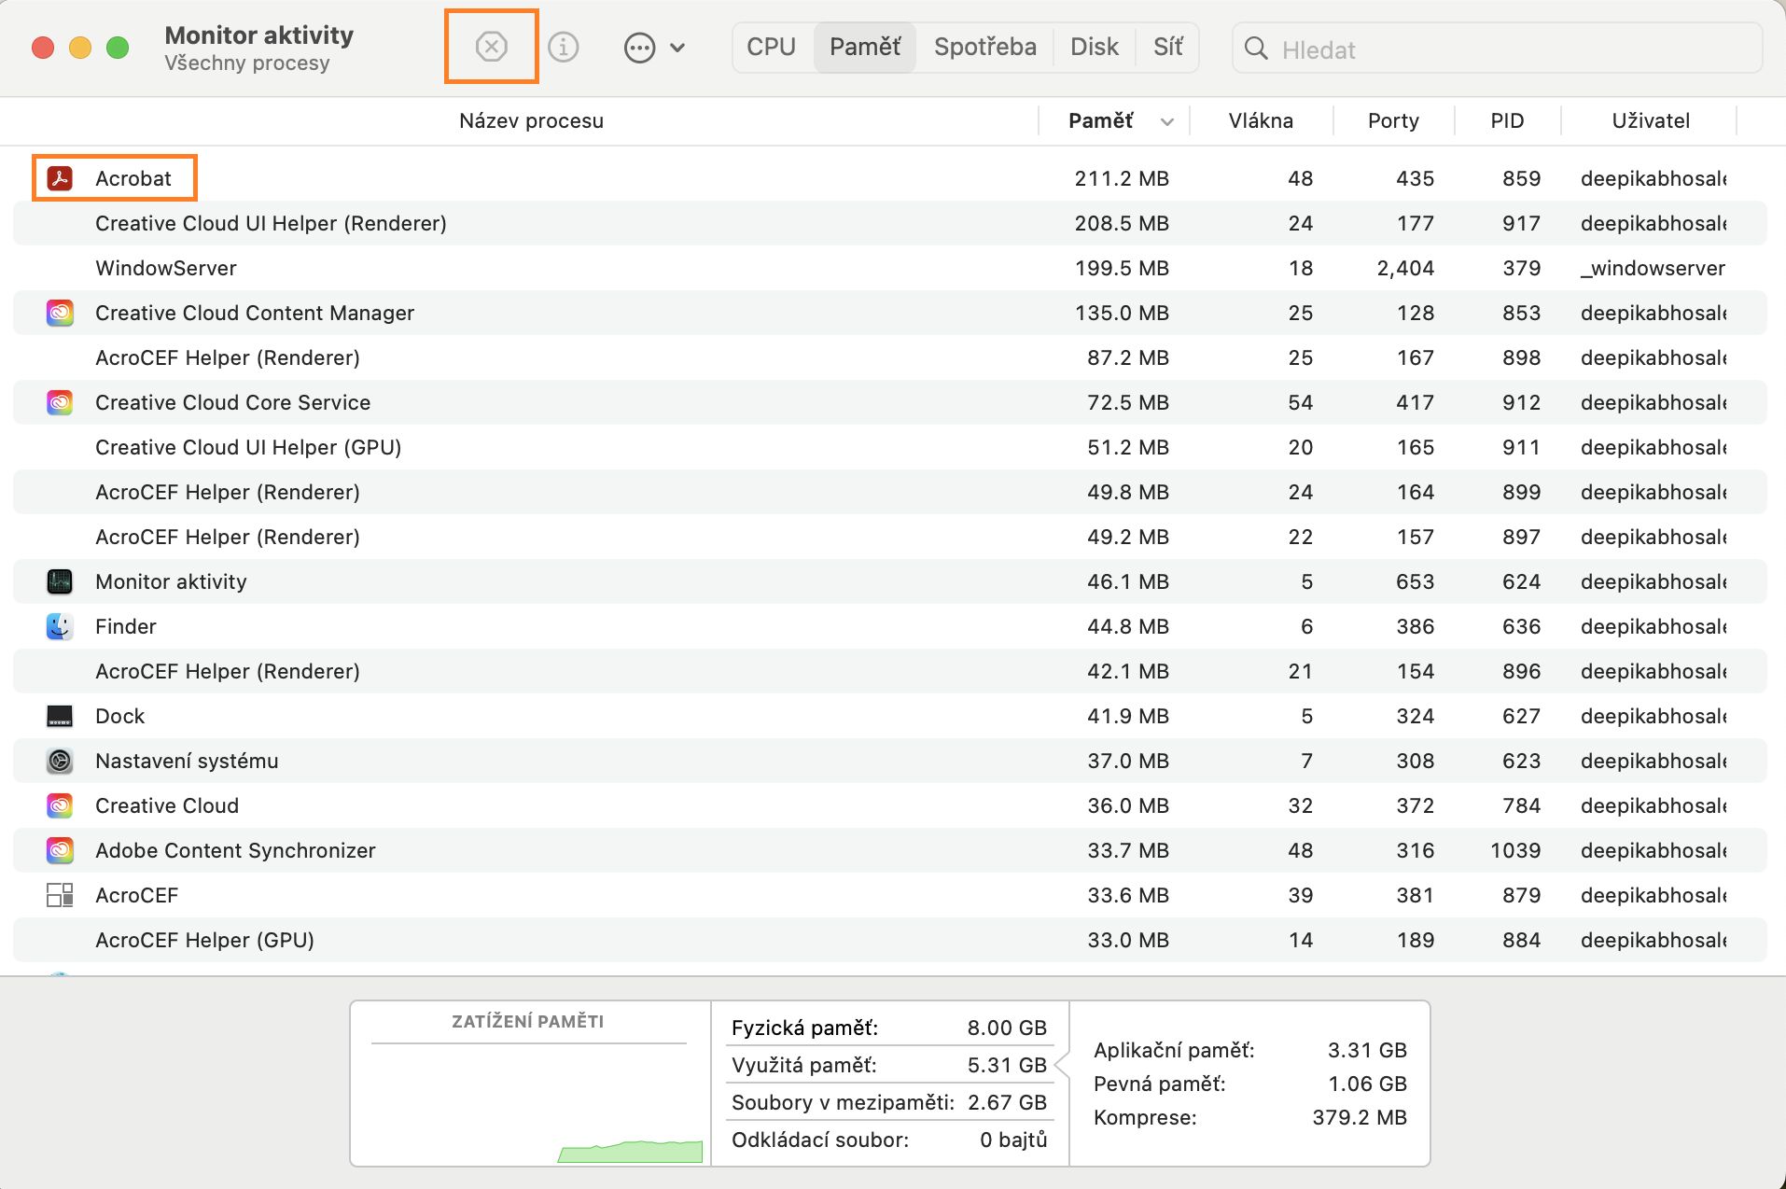Image resolution: width=1786 pixels, height=1189 pixels.
Task: Click the Acrobat app icon
Action: click(60, 178)
